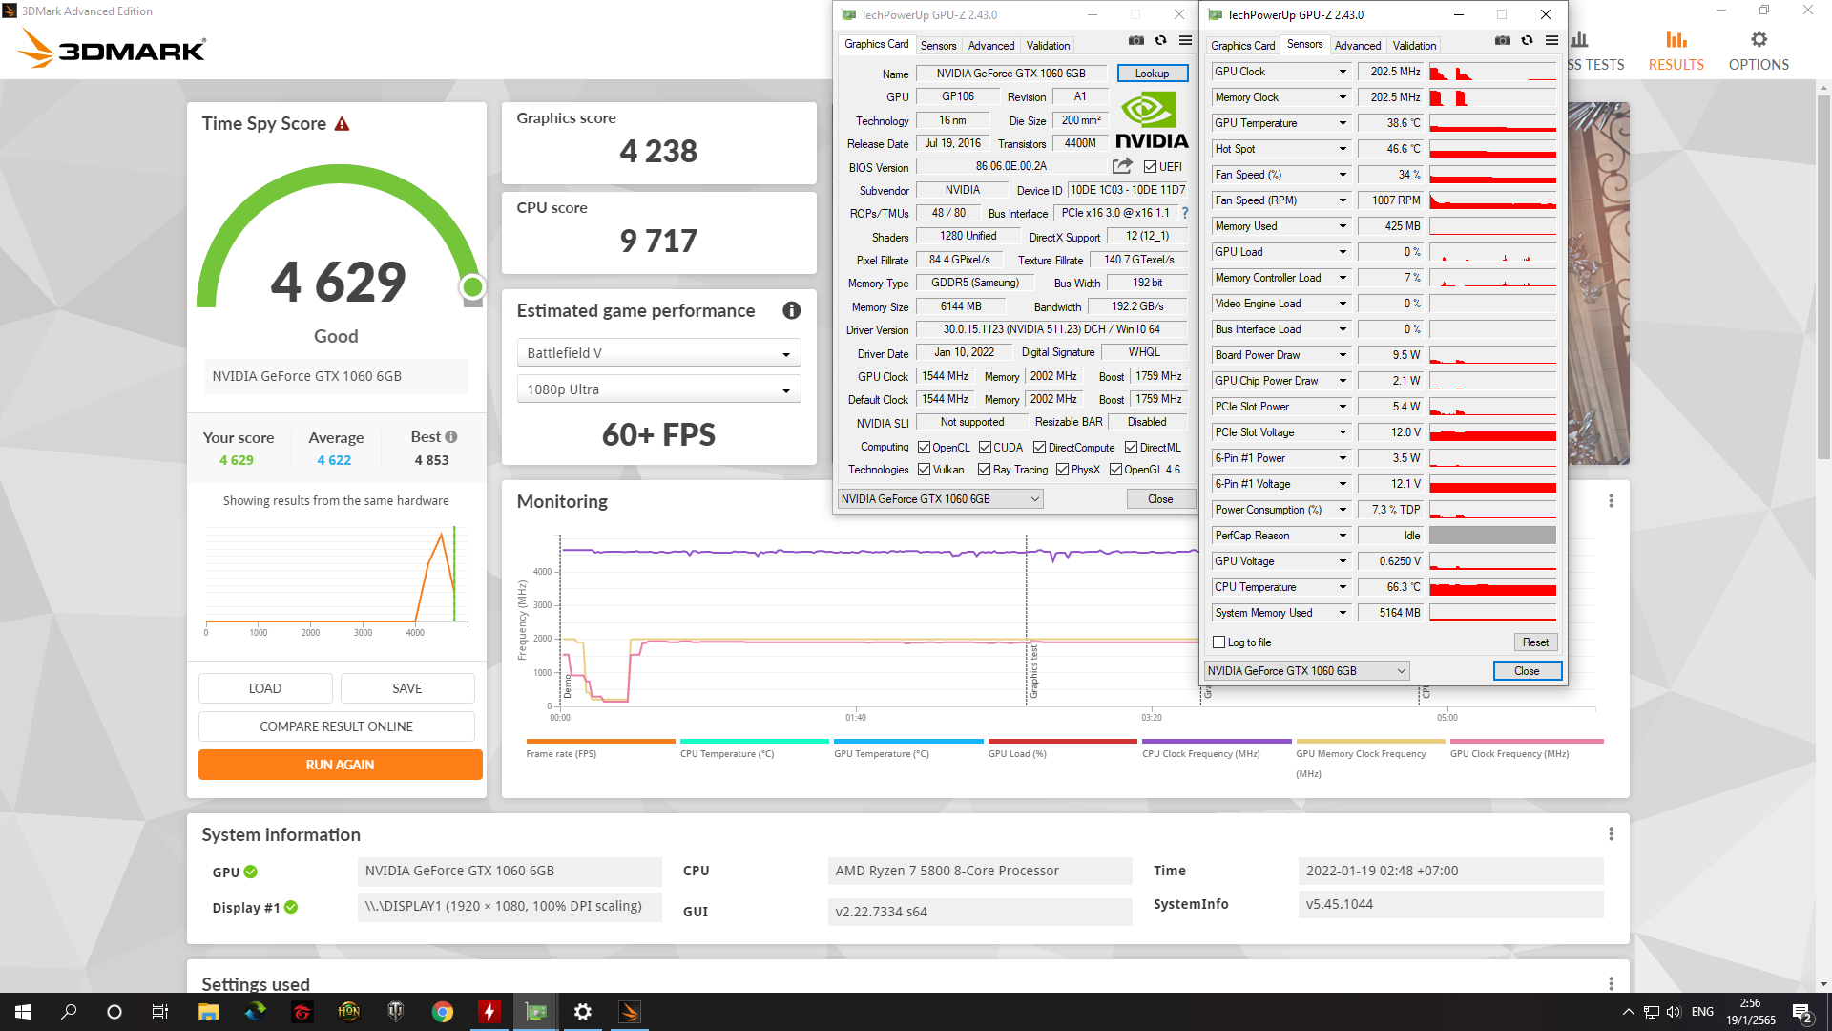This screenshot has height=1031, width=1832.
Task: Expand the GPU Clock sensor dropdown
Action: point(1342,72)
